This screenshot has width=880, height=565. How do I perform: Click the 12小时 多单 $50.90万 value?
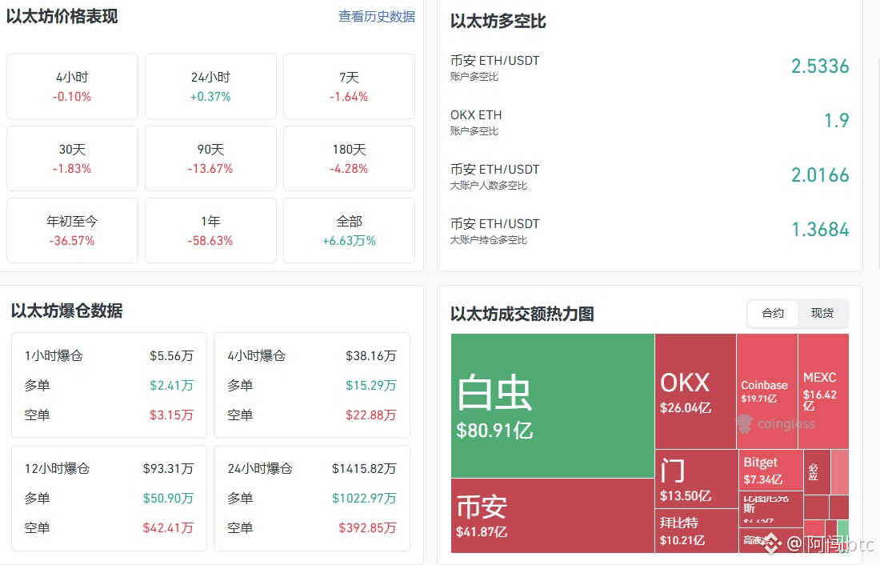tap(168, 499)
